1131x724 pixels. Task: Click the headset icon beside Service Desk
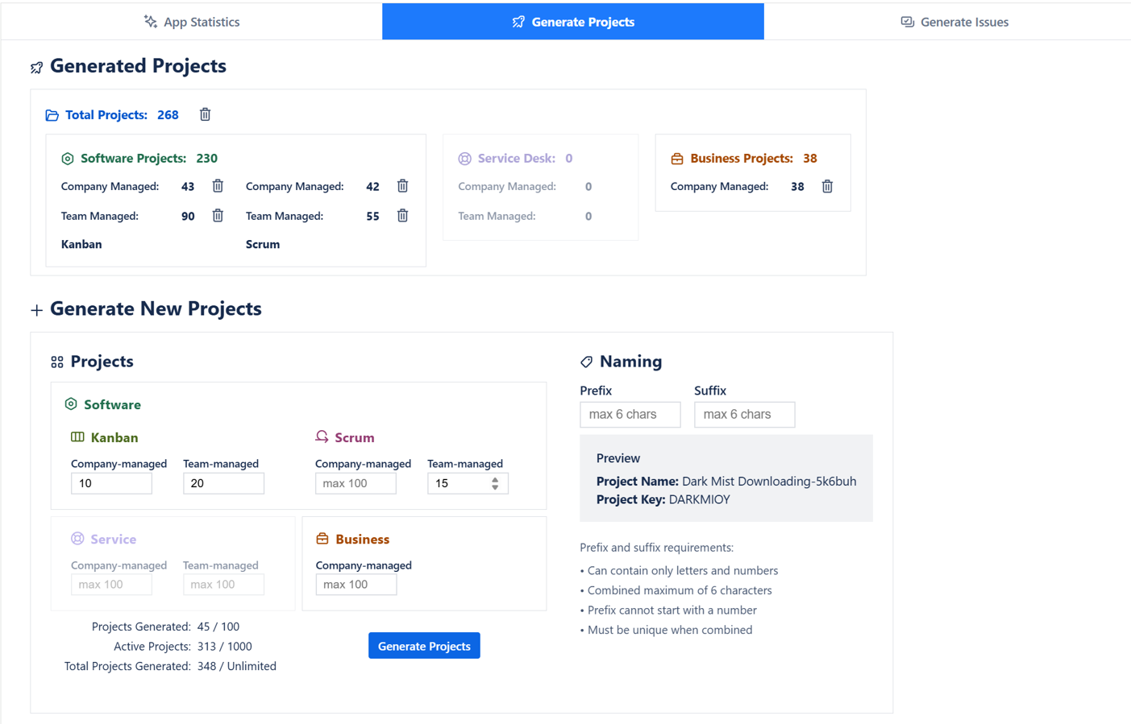pyautogui.click(x=463, y=158)
